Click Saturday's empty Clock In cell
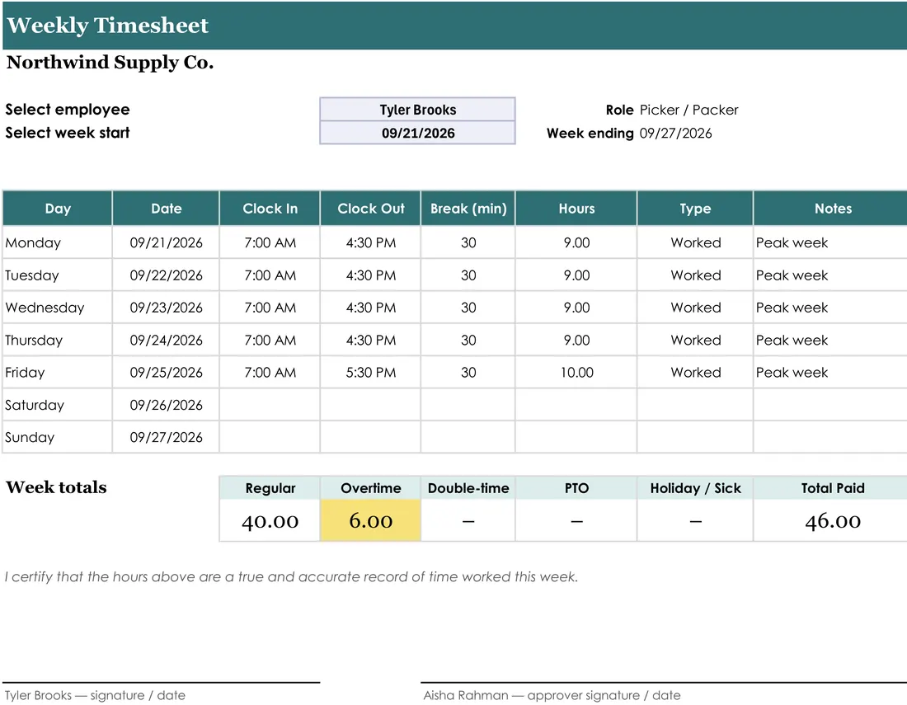This screenshot has height=705, width=907. 270,404
